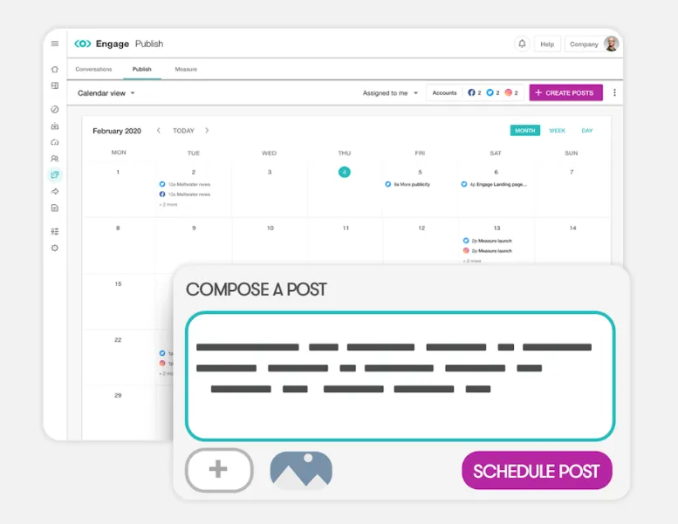Go to next month arrow
678x524 pixels.
(x=207, y=131)
